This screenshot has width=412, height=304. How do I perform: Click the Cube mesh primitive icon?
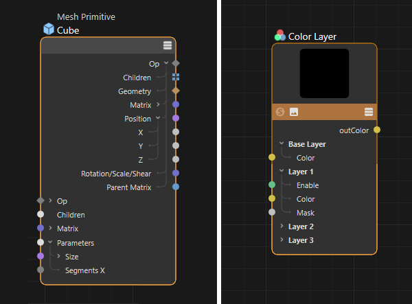tap(48, 29)
